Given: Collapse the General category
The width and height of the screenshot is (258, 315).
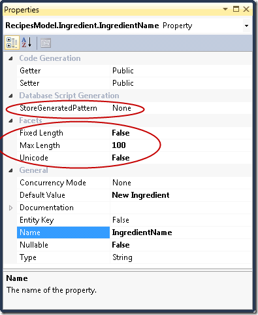Looking at the screenshot, I should pyautogui.click(x=10, y=170).
